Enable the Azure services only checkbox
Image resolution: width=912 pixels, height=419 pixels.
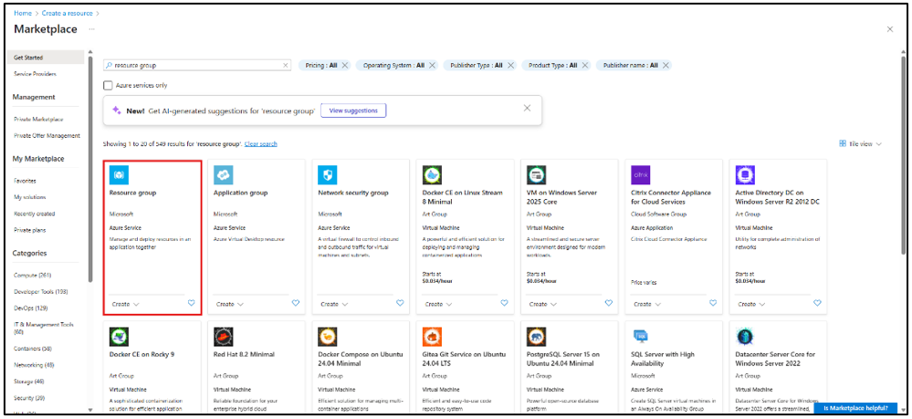[108, 85]
